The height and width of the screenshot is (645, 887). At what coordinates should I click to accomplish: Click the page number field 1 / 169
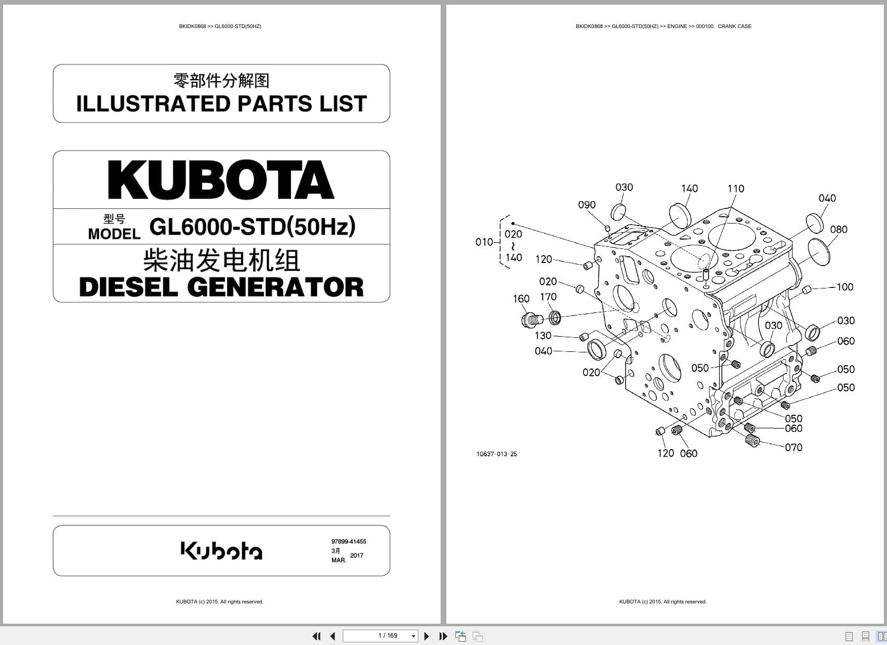click(x=380, y=636)
